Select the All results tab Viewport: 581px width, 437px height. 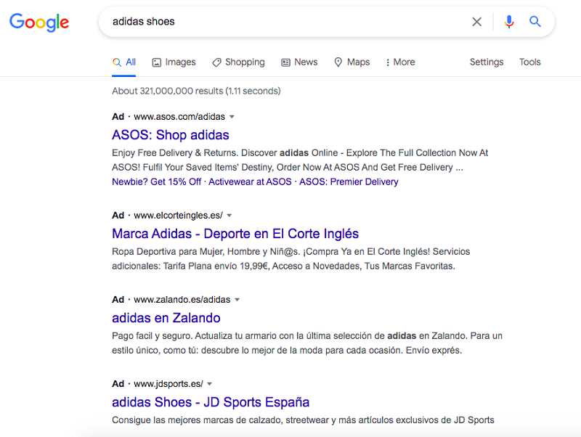[123, 62]
